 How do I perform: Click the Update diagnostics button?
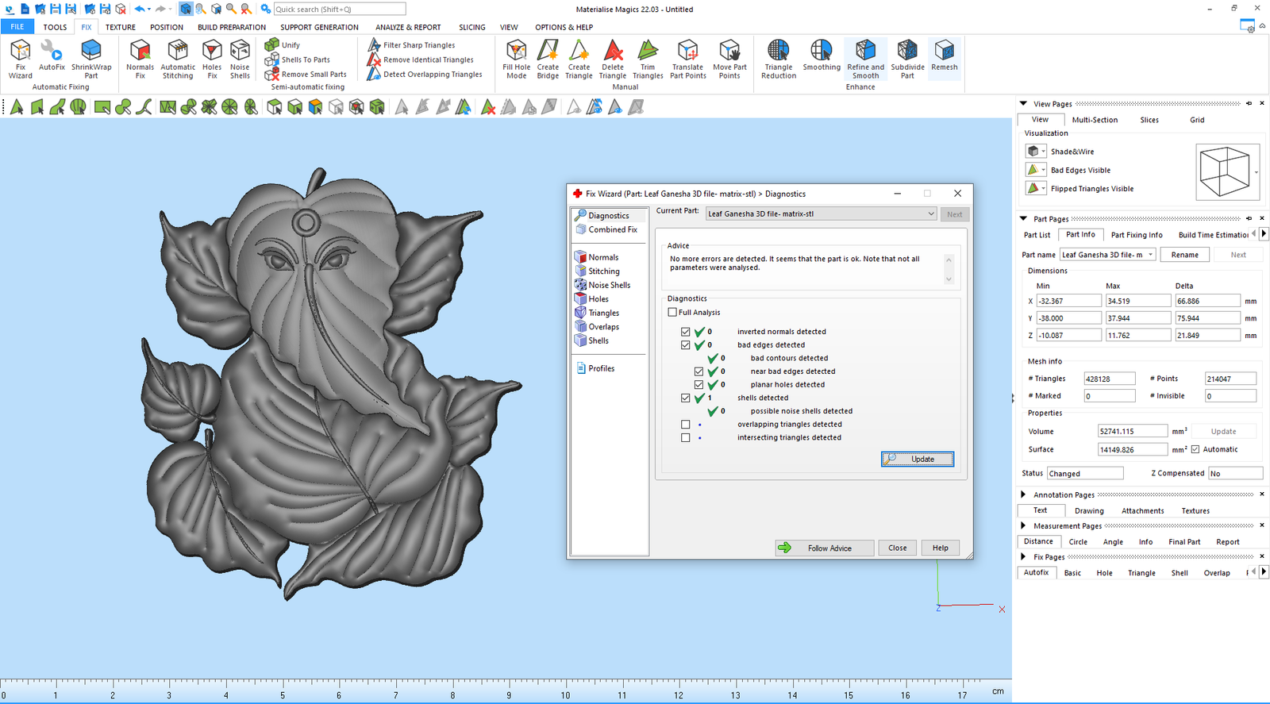[x=918, y=459]
